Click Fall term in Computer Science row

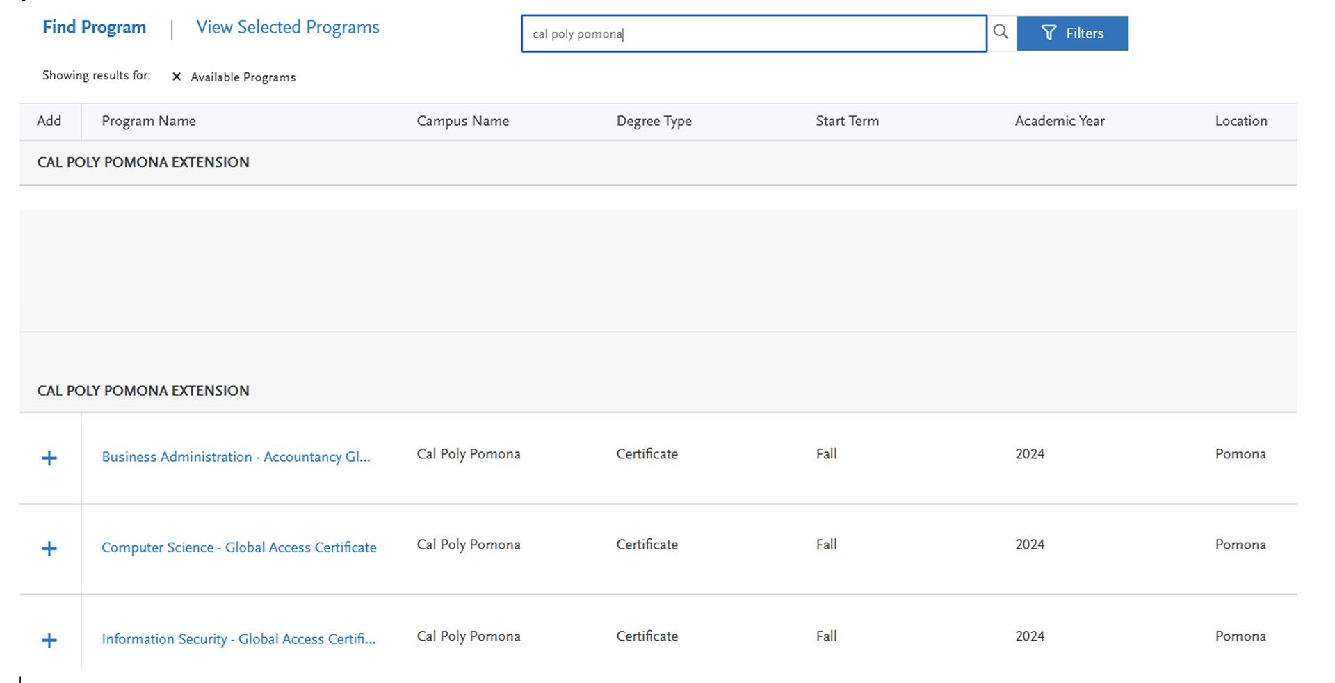(x=826, y=545)
